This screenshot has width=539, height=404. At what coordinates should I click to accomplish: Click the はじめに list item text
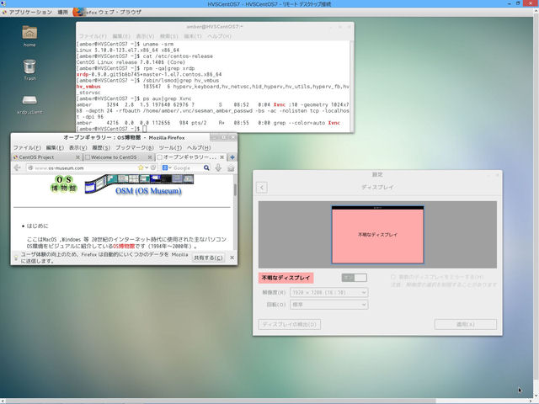(37, 226)
